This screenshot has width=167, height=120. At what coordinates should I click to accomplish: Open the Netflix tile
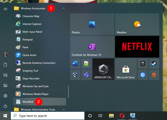137,47
